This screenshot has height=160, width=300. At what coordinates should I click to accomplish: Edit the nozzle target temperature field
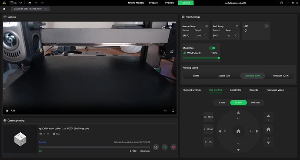pos(201,35)
